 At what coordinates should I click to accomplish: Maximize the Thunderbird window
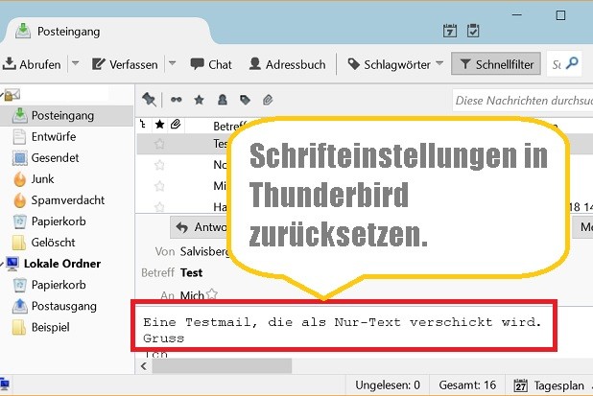pos(560,15)
